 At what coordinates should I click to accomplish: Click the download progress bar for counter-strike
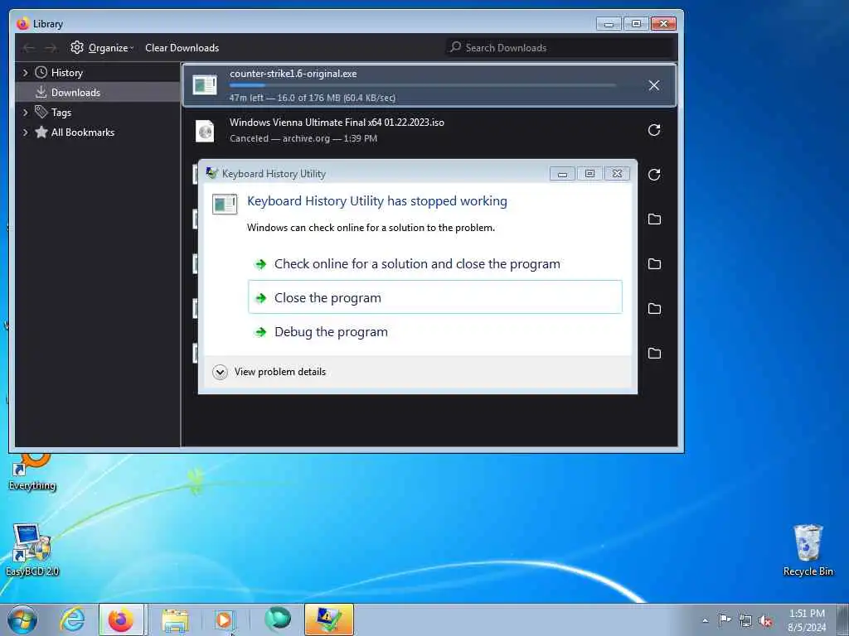(422, 85)
